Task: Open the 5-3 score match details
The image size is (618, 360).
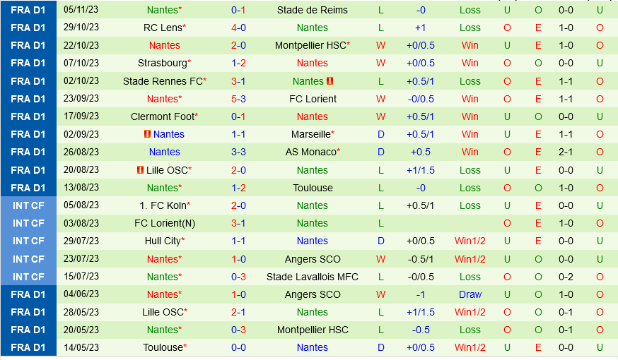Action: tap(238, 99)
